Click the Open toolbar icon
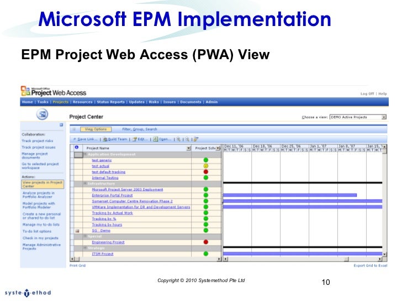Image resolution: width=402 pixels, height=302 pixels. tap(156, 139)
